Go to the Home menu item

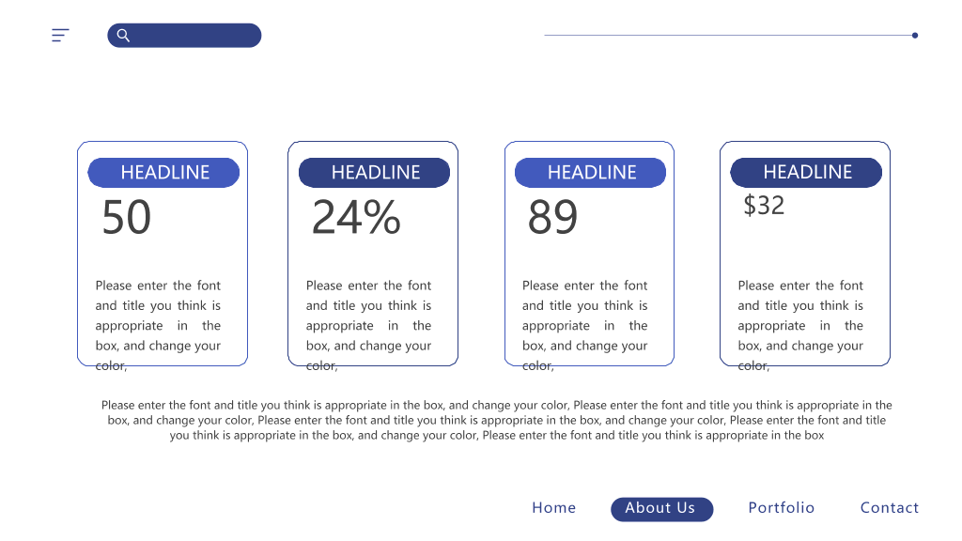tap(554, 508)
